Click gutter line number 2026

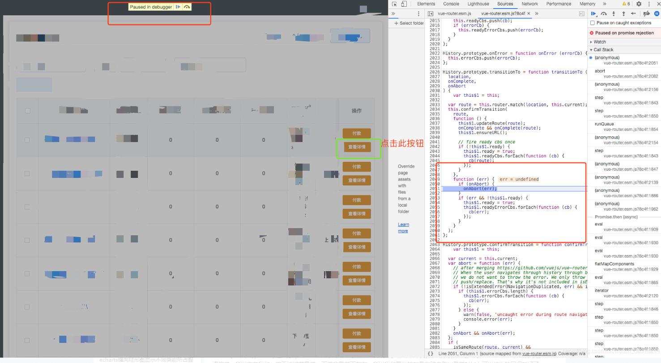434,72
